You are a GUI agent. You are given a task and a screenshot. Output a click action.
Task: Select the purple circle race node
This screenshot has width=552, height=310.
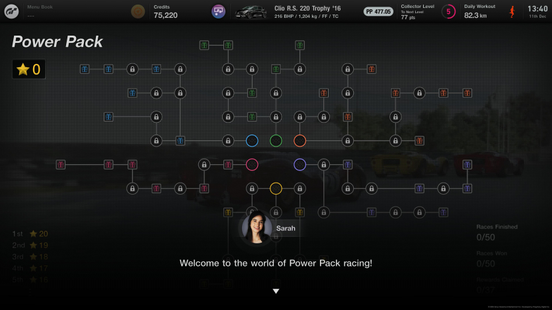[x=299, y=164]
